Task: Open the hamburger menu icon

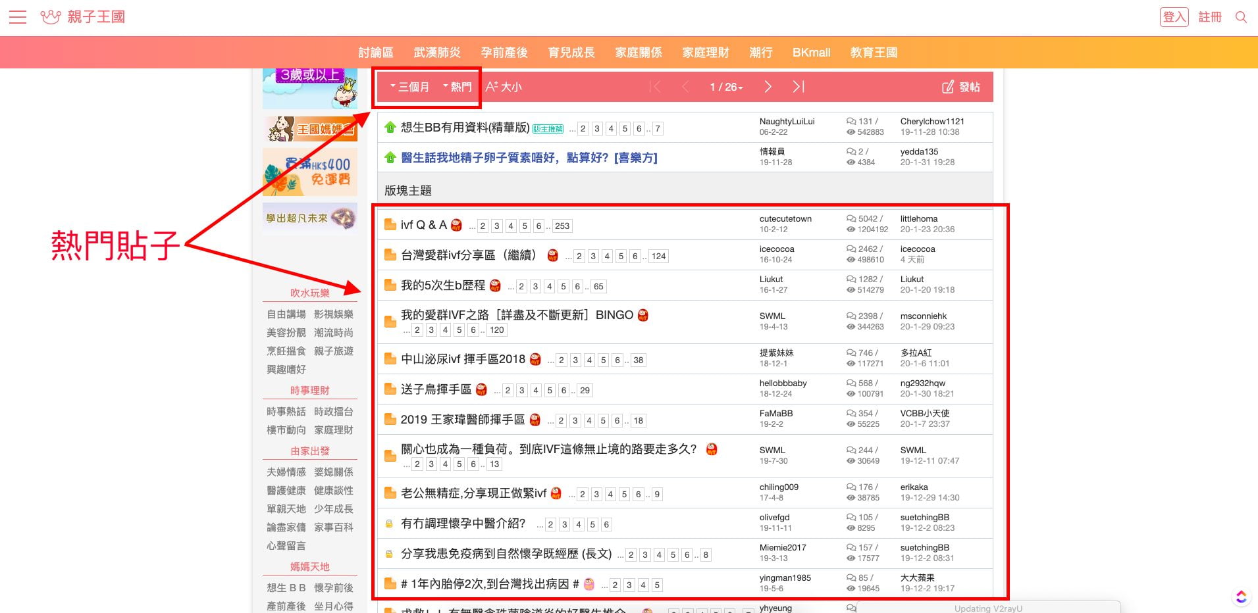Action: pos(18,17)
